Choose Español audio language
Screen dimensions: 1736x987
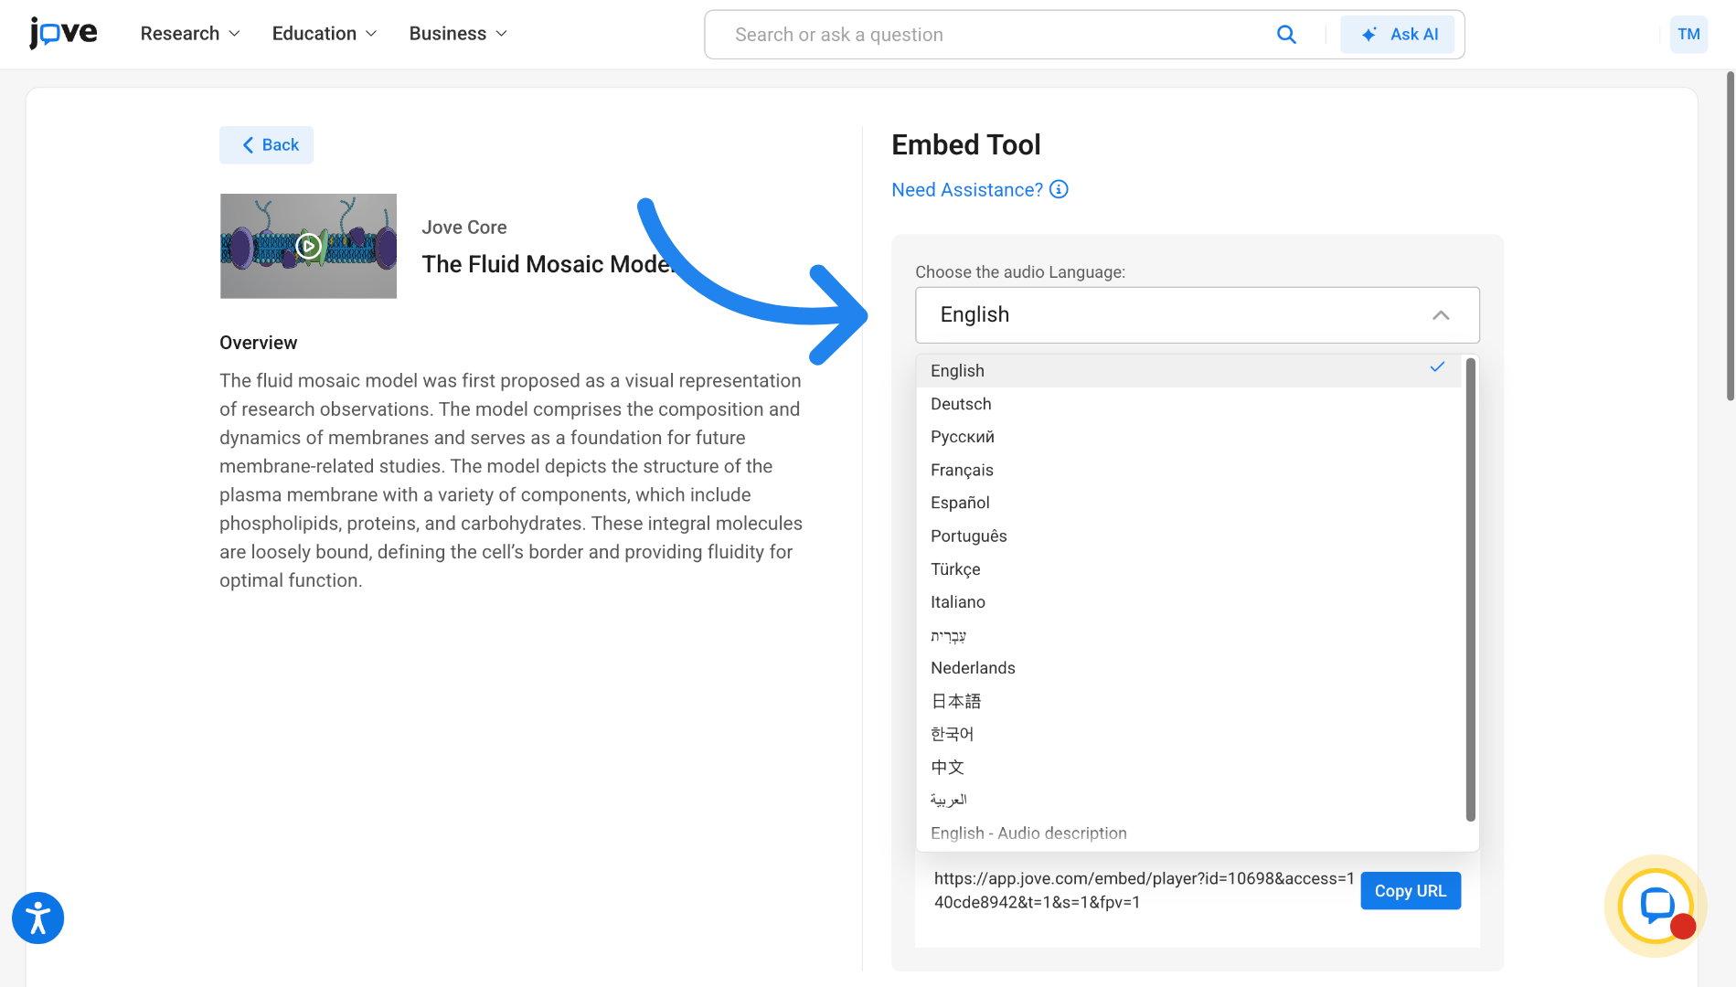pyautogui.click(x=1189, y=503)
